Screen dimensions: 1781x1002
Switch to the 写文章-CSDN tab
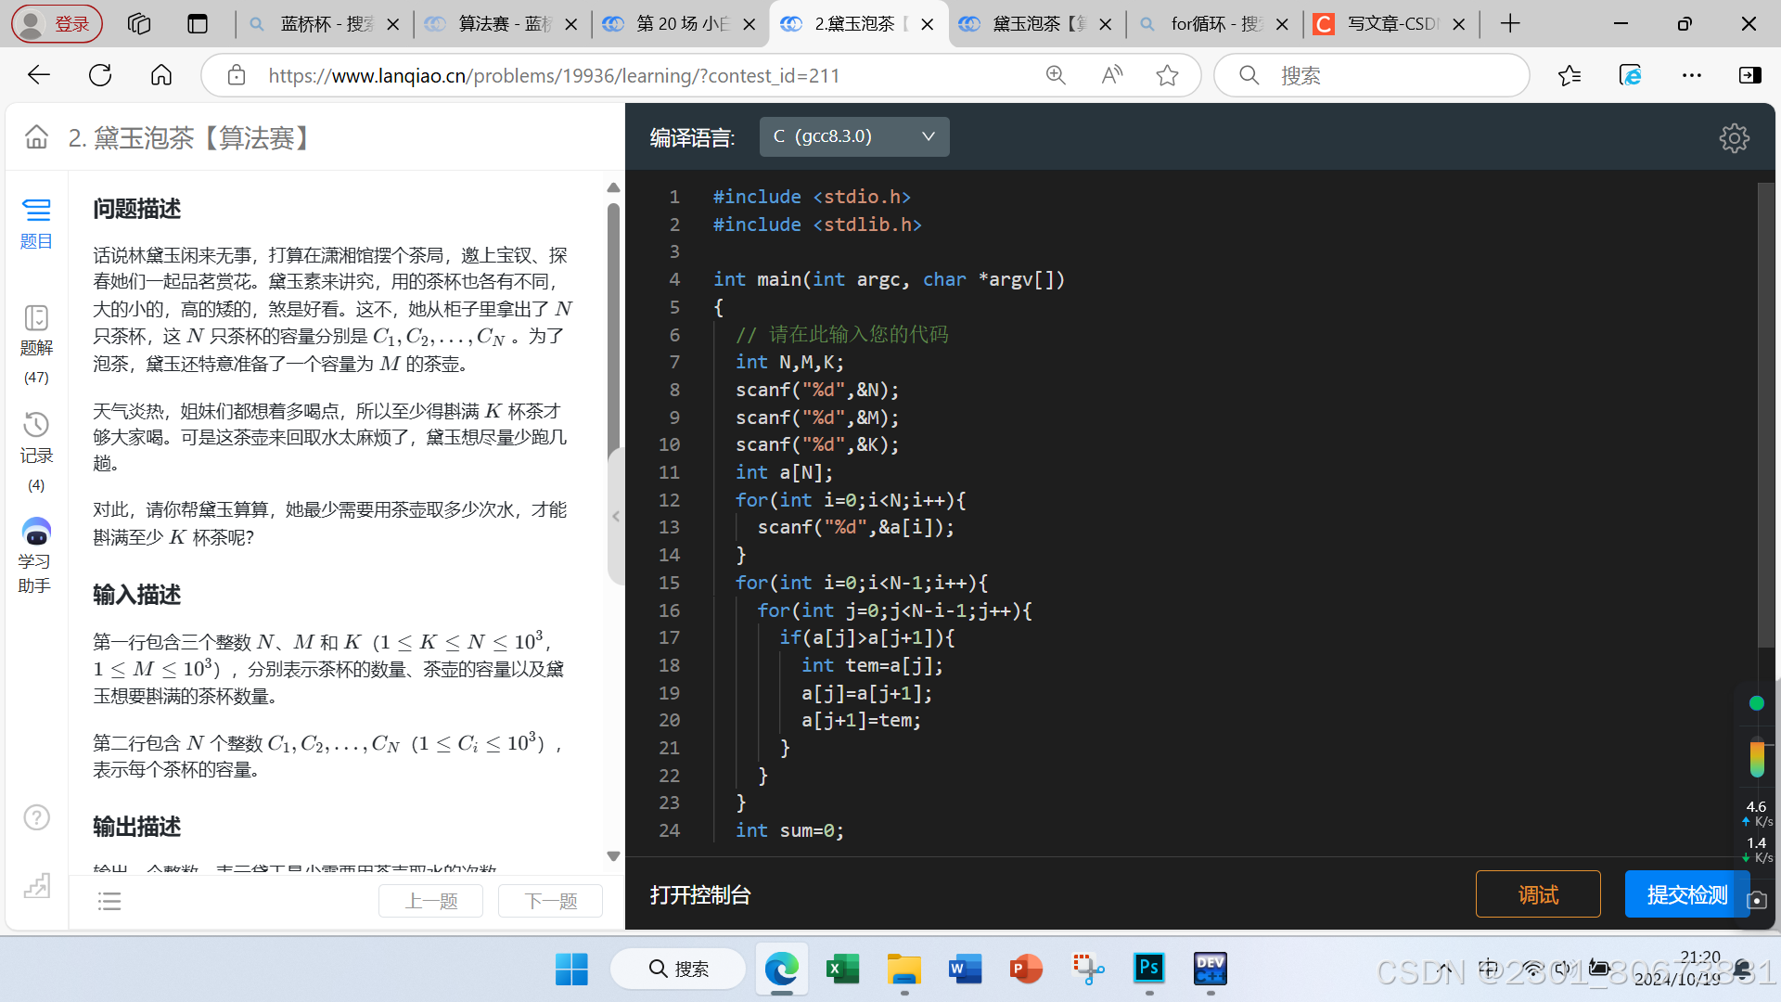pos(1390,24)
